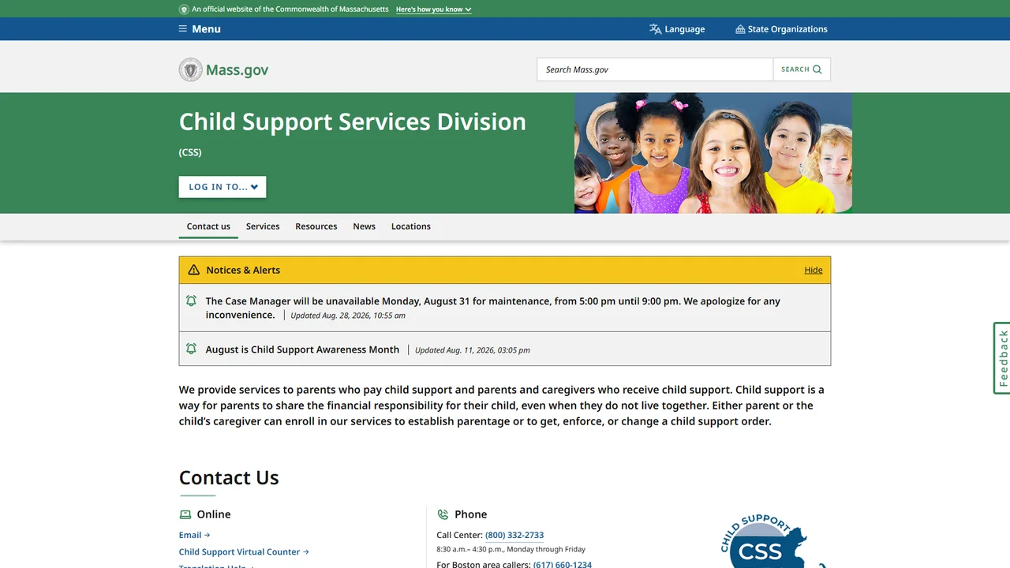Call the Call Center number (800) 332-2733
Viewport: 1010px width, 568px height.
click(x=514, y=535)
